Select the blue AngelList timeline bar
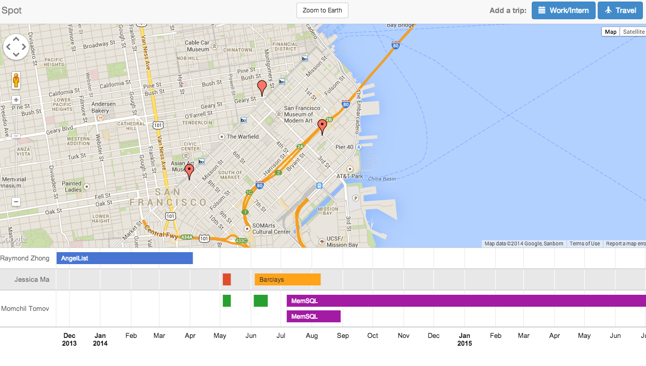 (x=125, y=258)
